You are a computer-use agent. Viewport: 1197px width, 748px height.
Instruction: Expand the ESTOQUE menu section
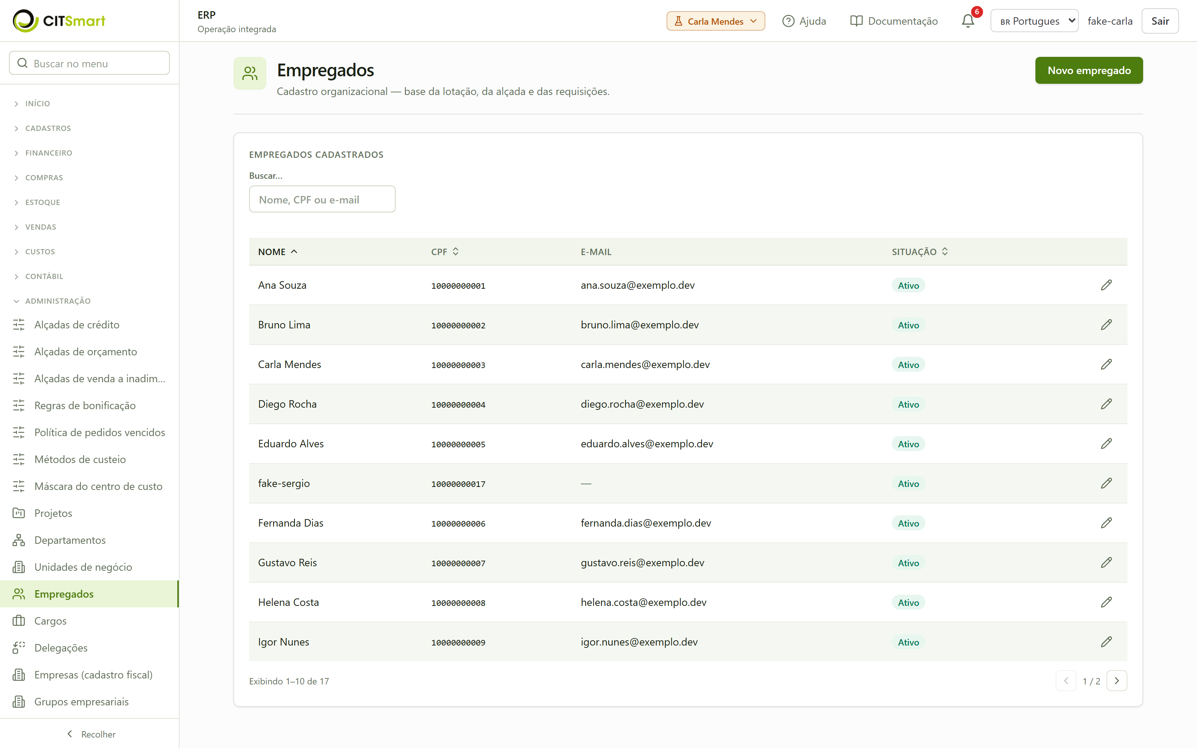(x=37, y=202)
